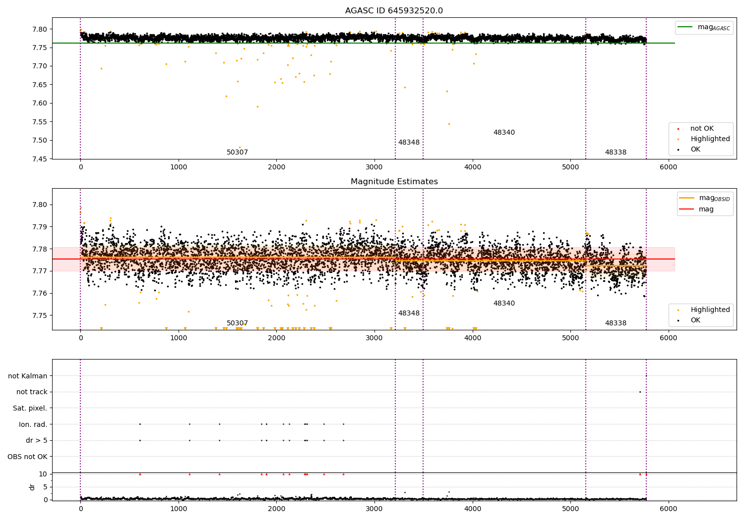Click the '48338' obsid label in top plot
Viewport: 744px width, 520px height.
tap(616, 153)
